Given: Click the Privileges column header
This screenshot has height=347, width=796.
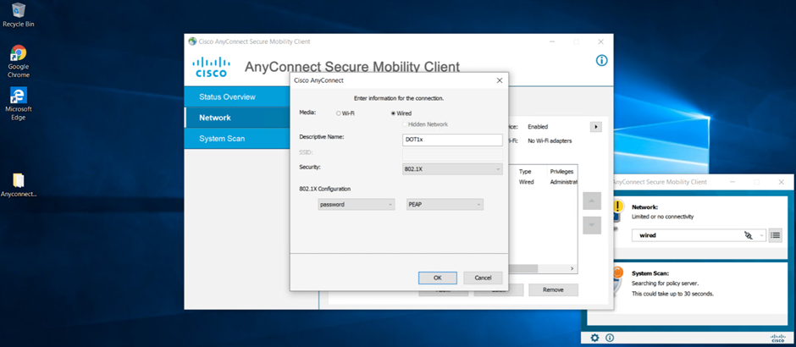Looking at the screenshot, I should pos(561,172).
